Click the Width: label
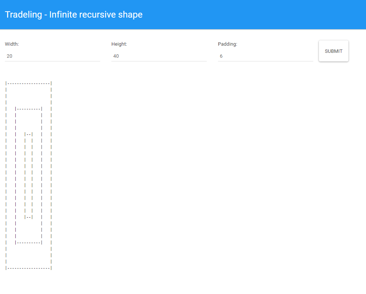Screen dimensions: 366x294 [12, 44]
